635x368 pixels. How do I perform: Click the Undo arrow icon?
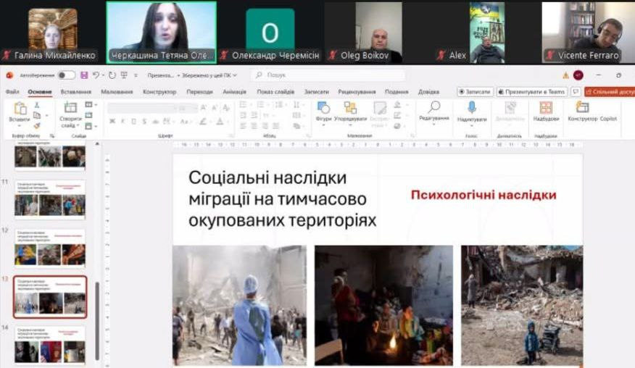(x=96, y=75)
